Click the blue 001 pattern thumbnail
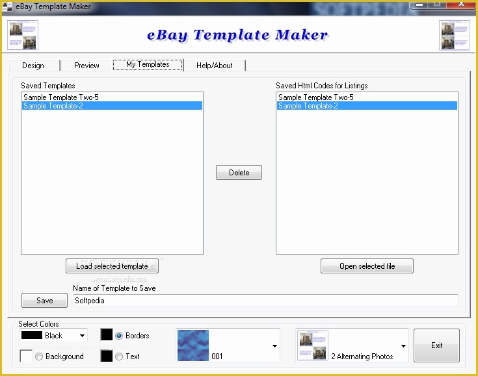 [193, 345]
